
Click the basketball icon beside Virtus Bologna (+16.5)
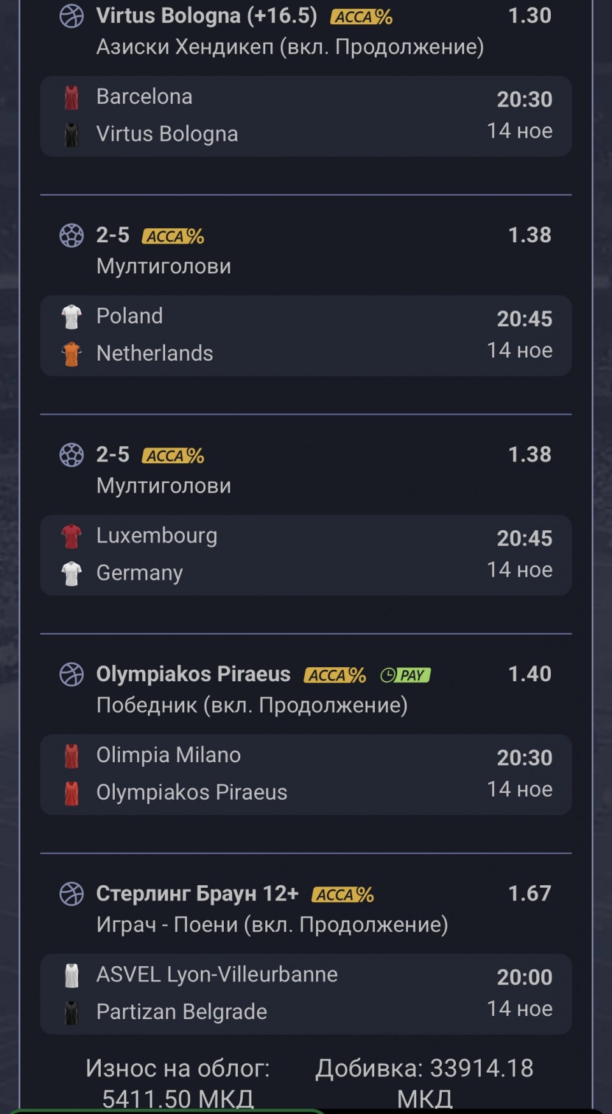point(71,17)
